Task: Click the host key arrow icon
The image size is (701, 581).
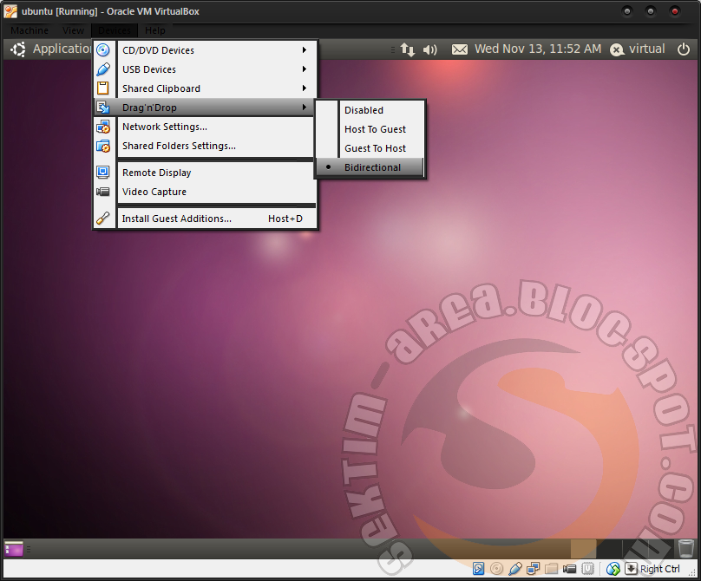Action: coord(631,569)
